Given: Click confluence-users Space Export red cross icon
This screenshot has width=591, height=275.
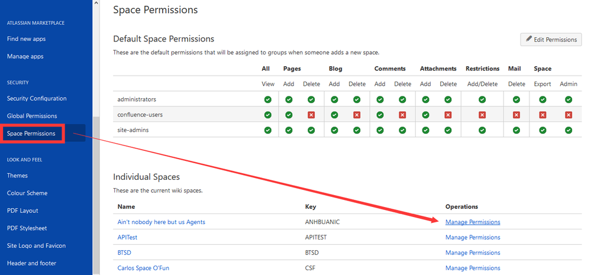Looking at the screenshot, I should pos(542,115).
